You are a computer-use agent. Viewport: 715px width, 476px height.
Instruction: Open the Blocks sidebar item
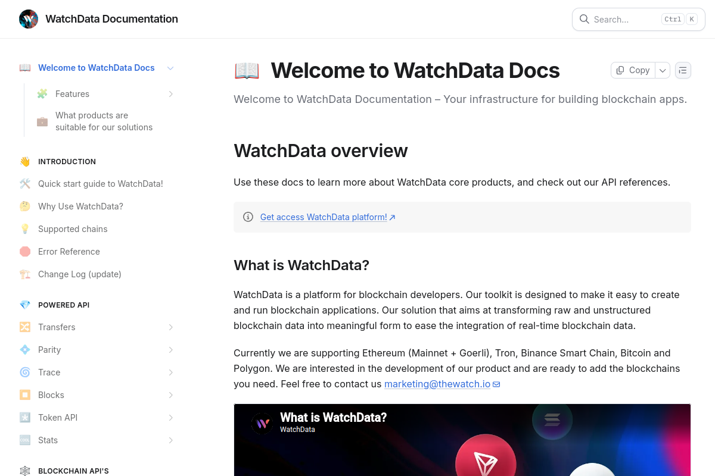click(51, 395)
